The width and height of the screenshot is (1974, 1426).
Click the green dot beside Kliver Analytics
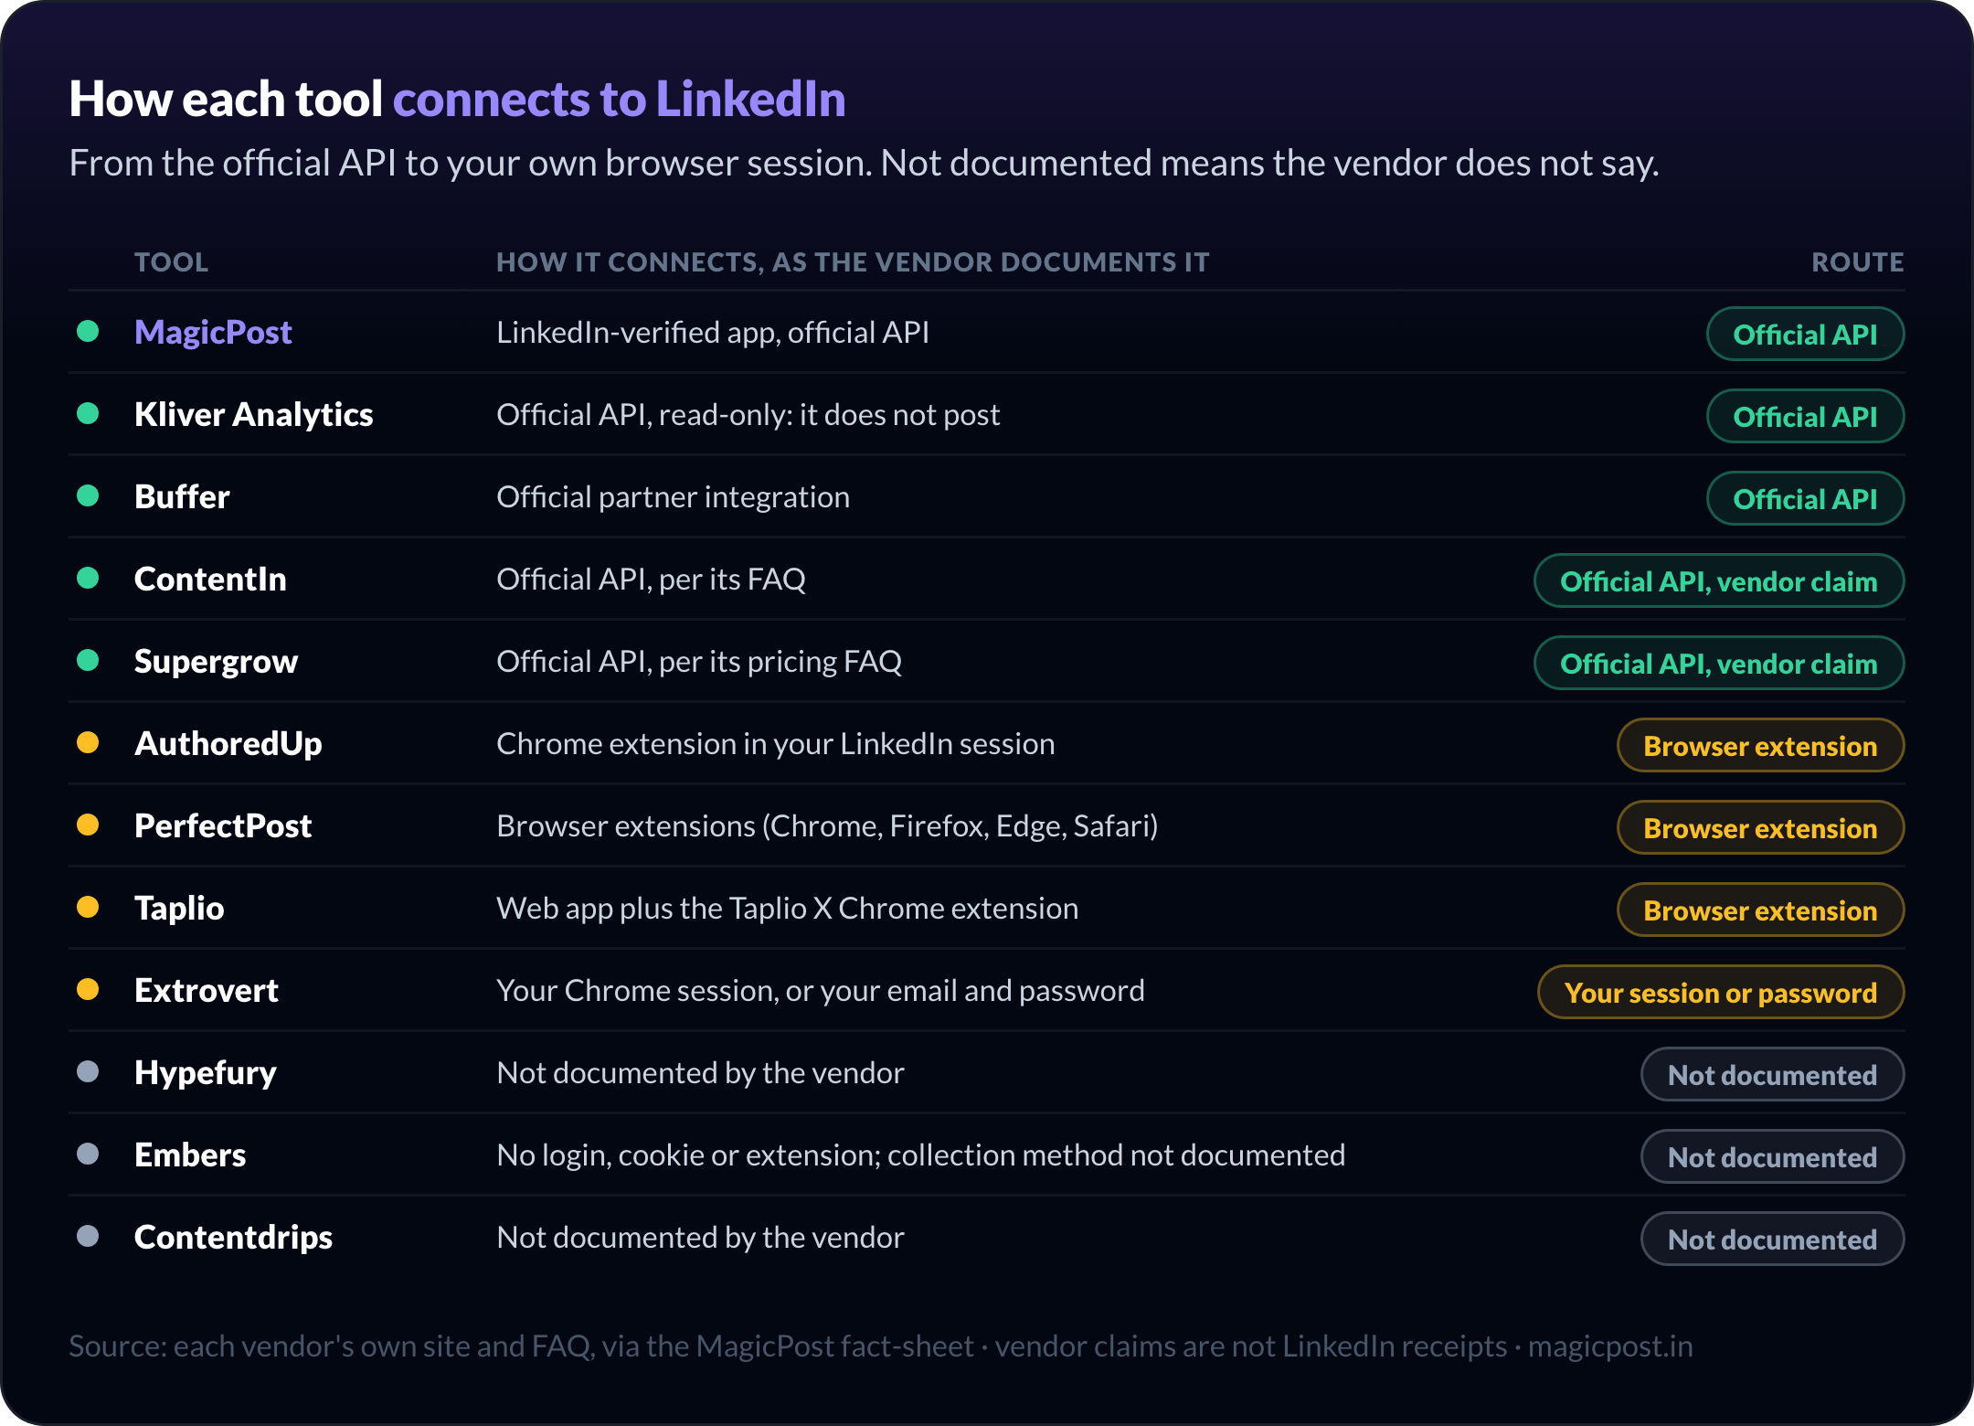(88, 413)
